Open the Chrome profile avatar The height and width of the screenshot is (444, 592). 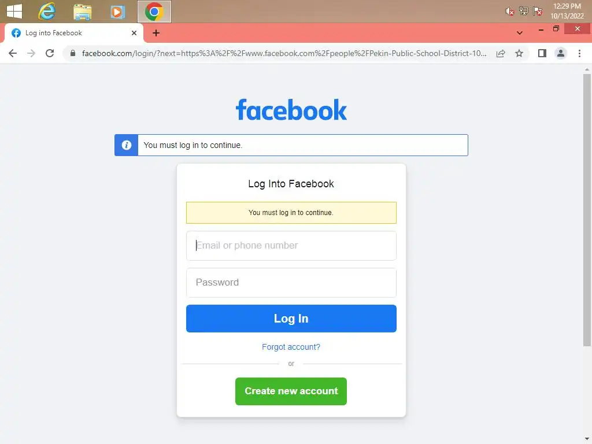coord(561,53)
